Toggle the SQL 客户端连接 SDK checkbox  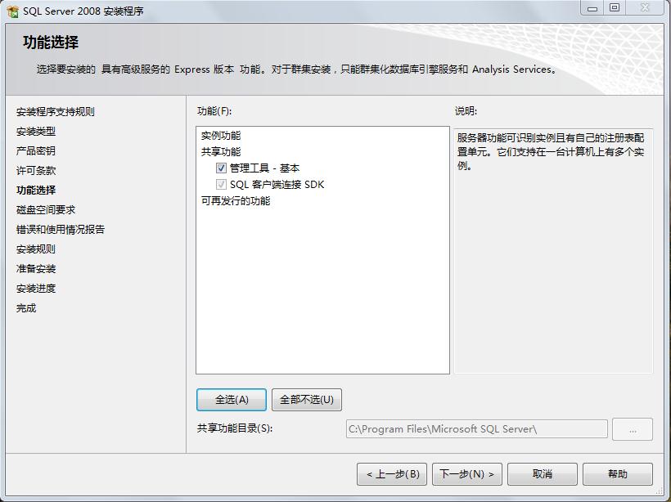221,184
